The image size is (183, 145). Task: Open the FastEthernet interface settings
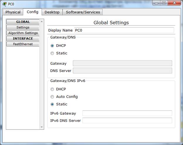[x=23, y=44]
